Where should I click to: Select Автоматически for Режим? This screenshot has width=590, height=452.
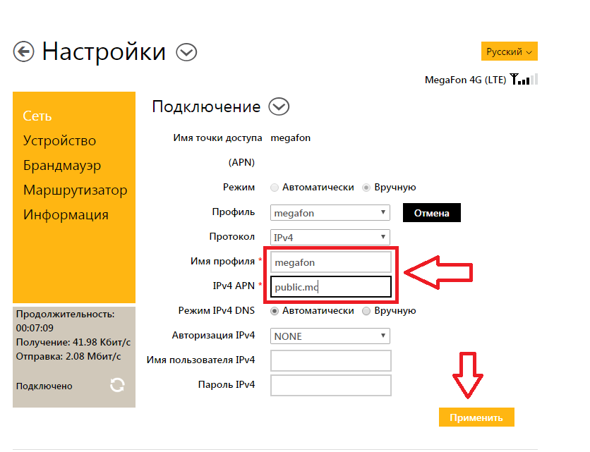point(275,188)
